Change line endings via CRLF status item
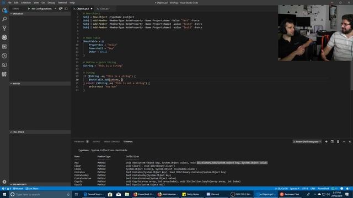The width and height of the screenshot is (353, 198). [313, 189]
